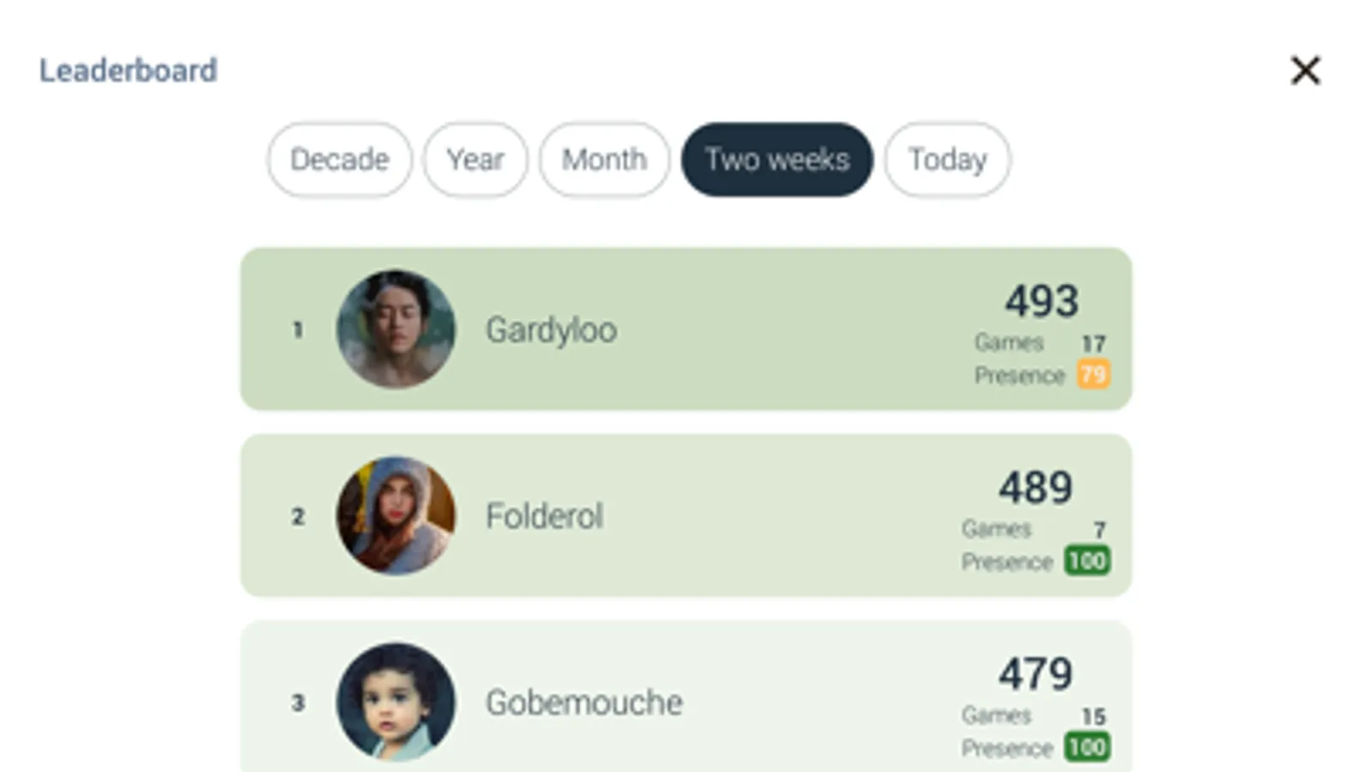
Task: Choose the Month leaderboard range
Action: pos(604,160)
